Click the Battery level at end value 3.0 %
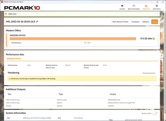This screenshot has width=166, height=121. [x=105, y=65]
